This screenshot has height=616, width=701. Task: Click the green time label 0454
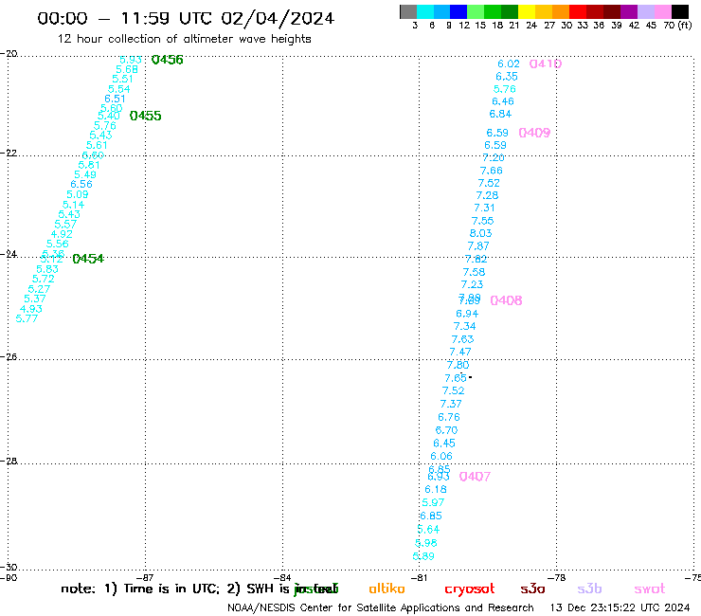coord(88,259)
